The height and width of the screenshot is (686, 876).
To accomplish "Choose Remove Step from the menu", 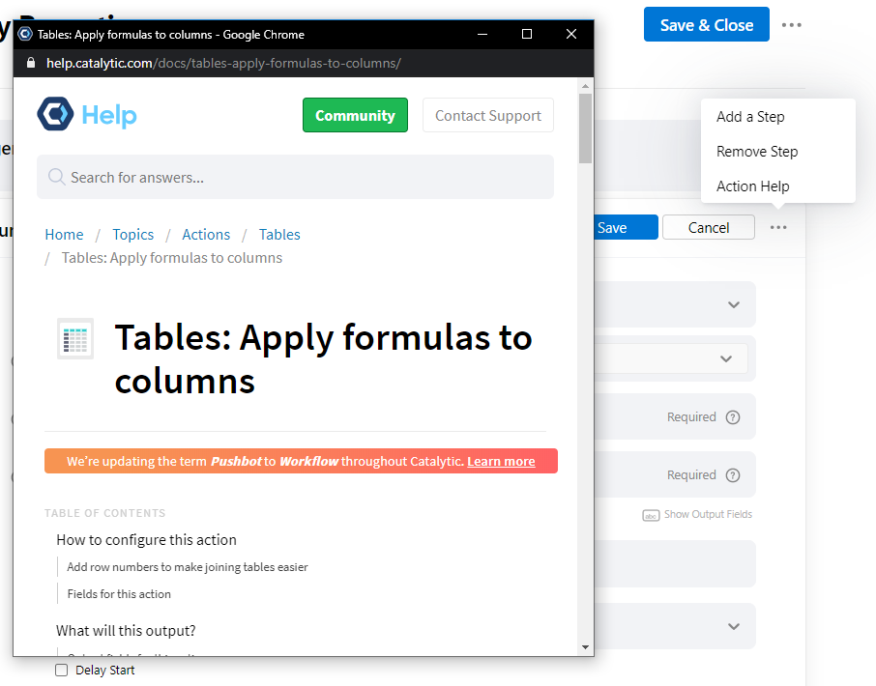I will point(757,152).
